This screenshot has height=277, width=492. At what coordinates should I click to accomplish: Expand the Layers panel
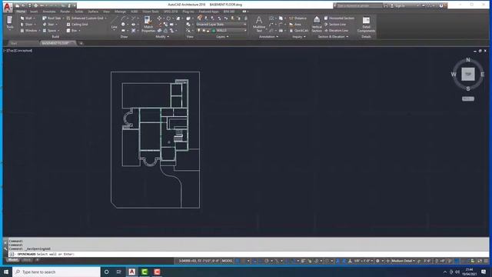(222, 37)
